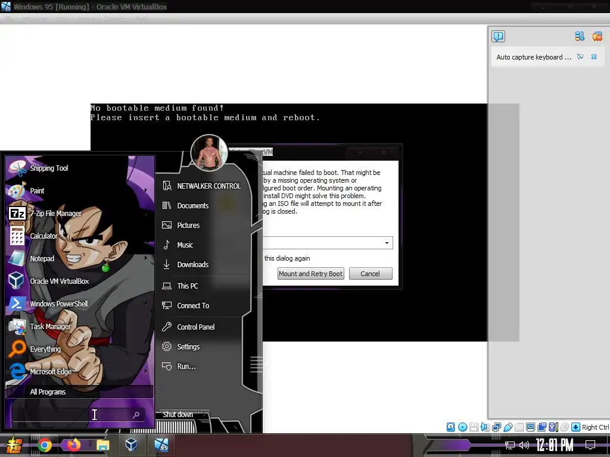
Task: Expand the Notepad submenu arrow
Action: pyautogui.click(x=146, y=258)
